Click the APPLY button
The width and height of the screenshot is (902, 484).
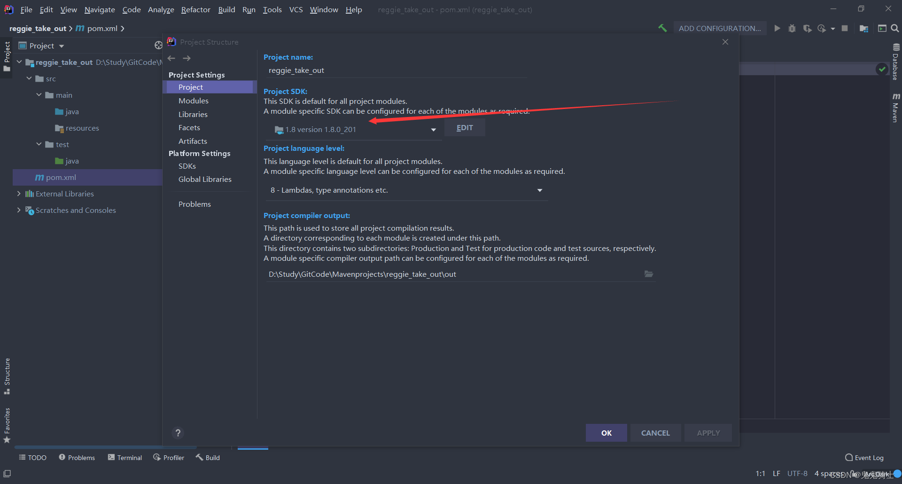point(708,433)
